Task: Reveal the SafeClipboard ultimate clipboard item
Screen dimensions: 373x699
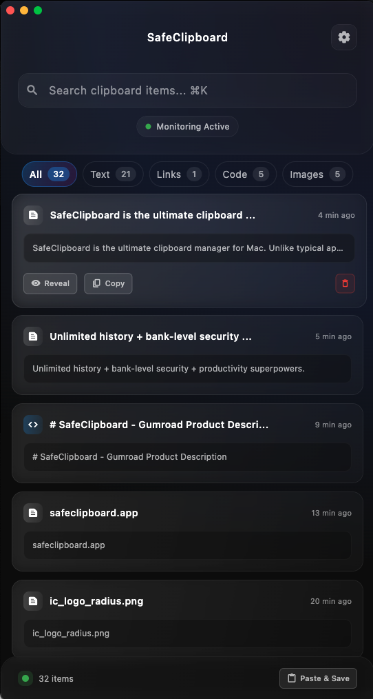Action: 50,283
